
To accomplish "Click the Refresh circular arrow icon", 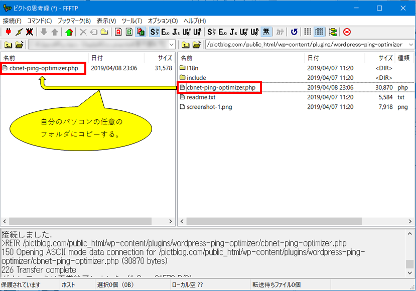I will click(294, 32).
